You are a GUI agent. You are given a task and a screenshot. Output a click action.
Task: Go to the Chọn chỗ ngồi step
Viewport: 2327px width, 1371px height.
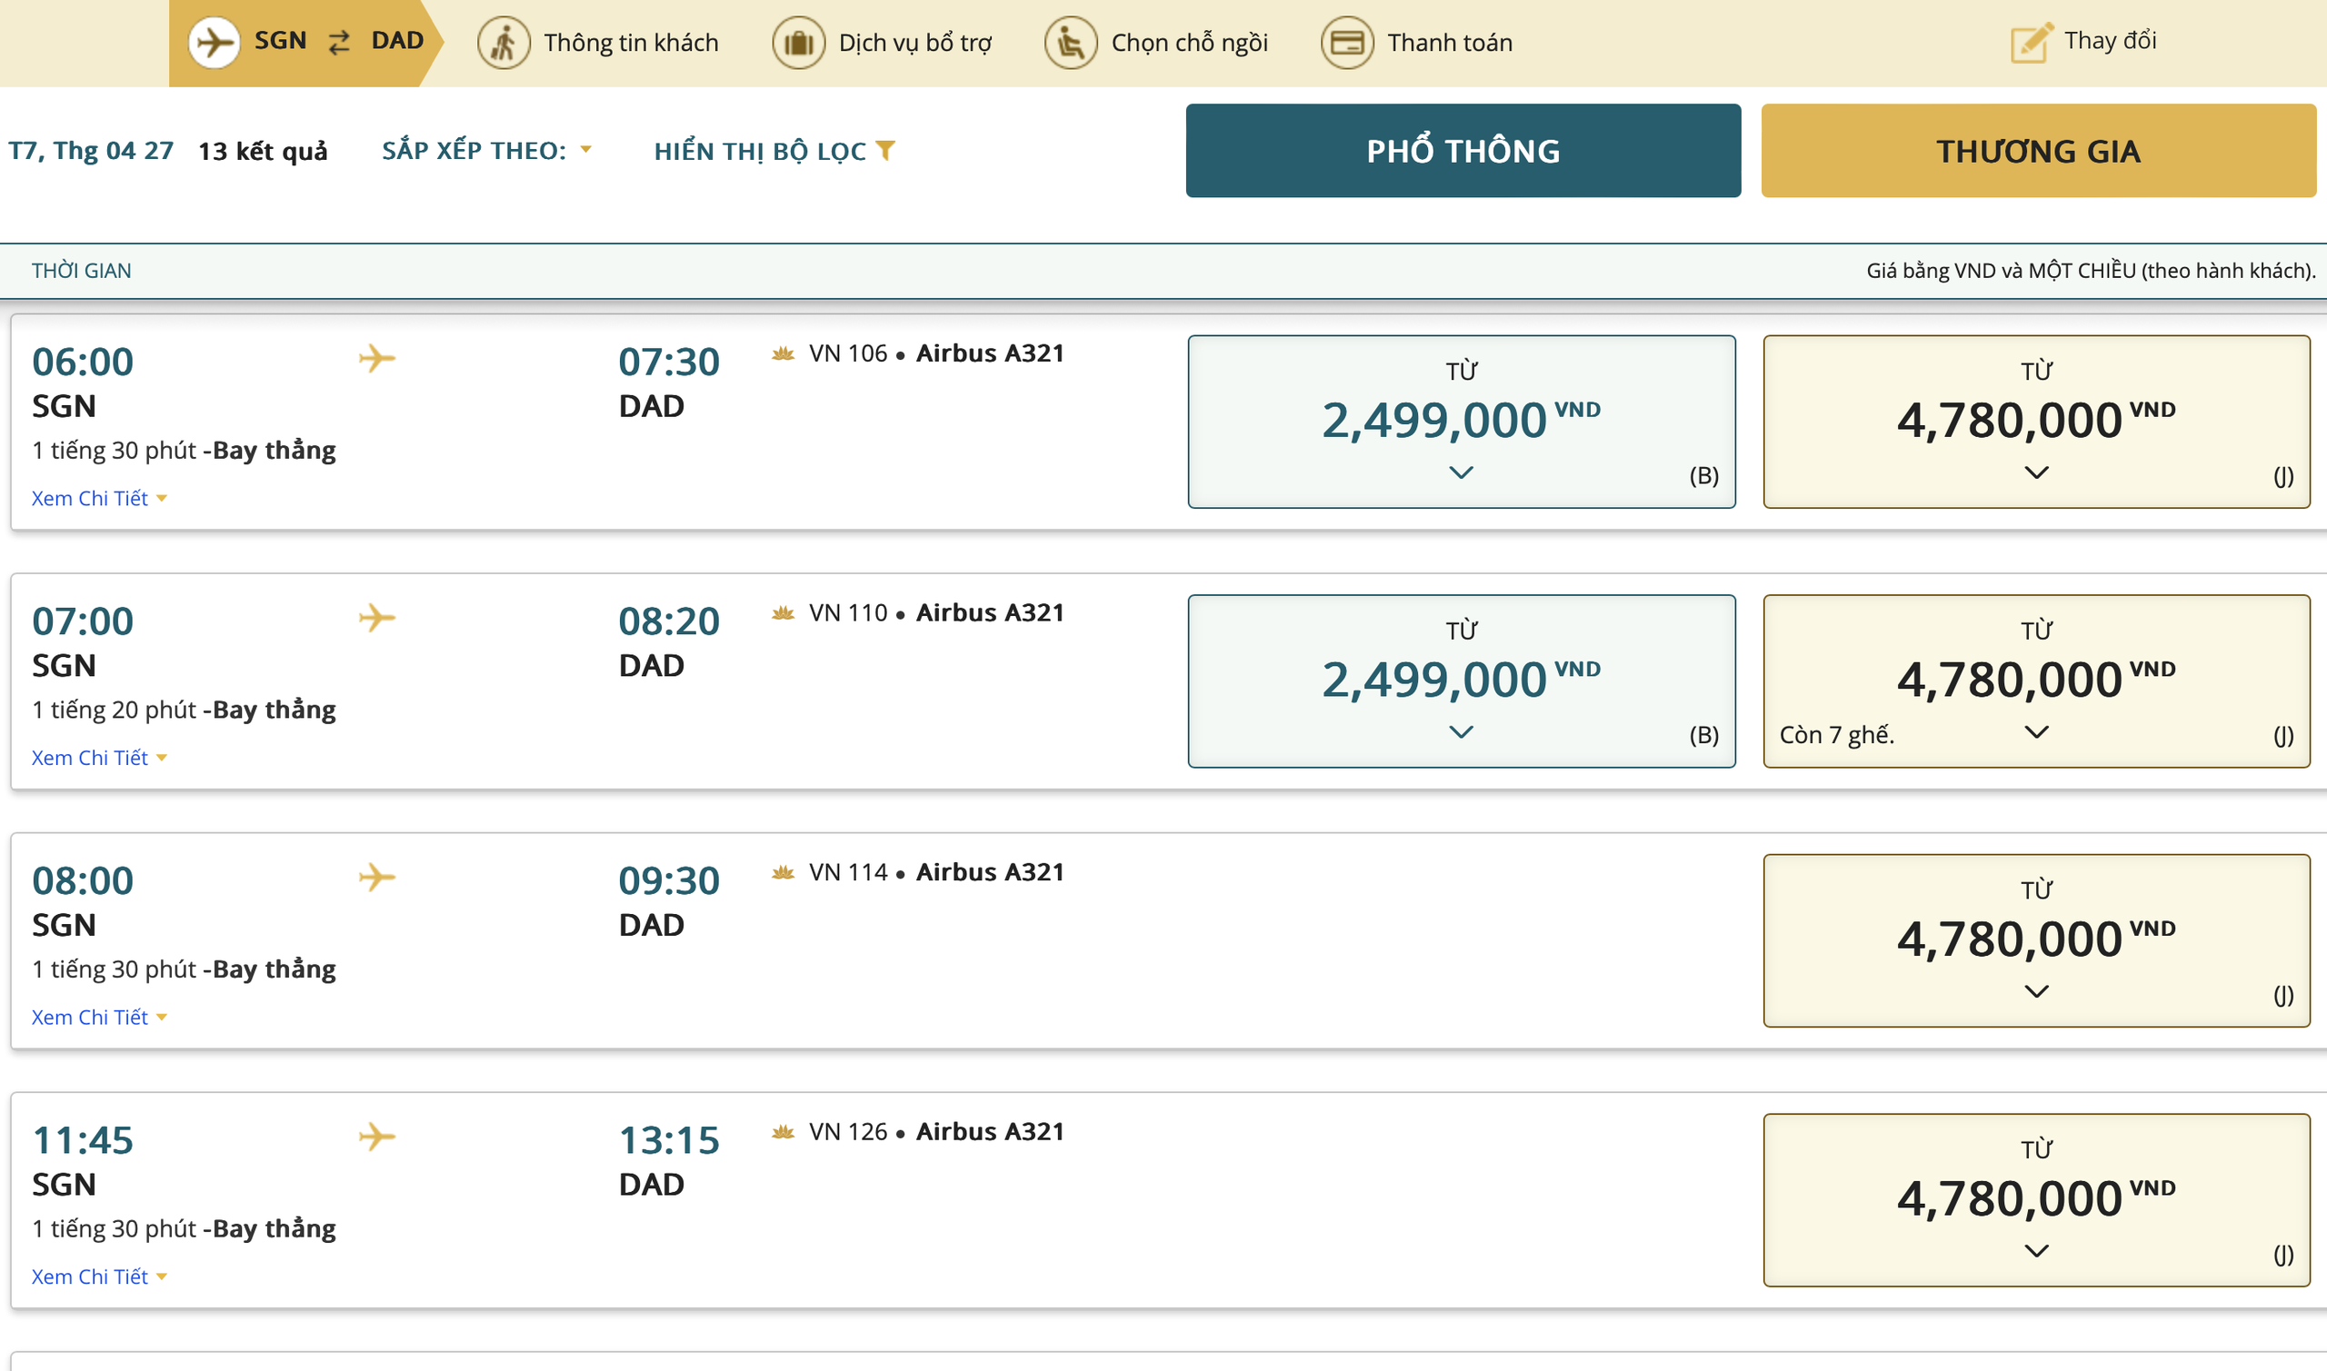1156,43
